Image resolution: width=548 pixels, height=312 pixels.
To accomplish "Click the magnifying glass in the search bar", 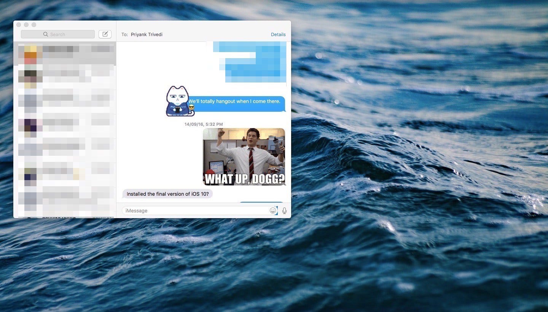I will click(46, 34).
